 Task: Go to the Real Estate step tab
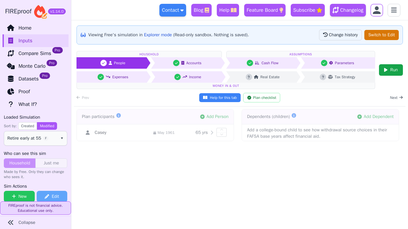coord(263,77)
